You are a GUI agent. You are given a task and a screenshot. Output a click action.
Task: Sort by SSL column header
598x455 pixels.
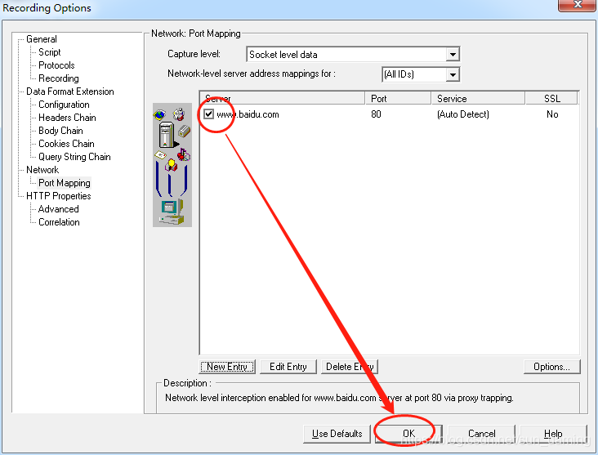551,98
